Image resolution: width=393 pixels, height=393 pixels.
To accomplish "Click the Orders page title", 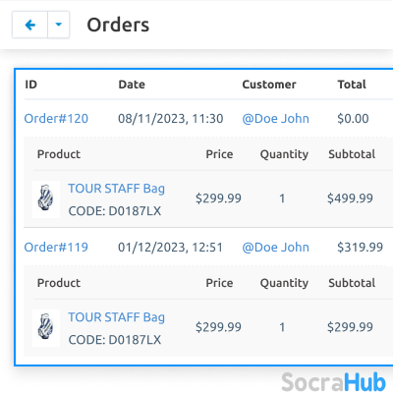I will click(x=118, y=25).
